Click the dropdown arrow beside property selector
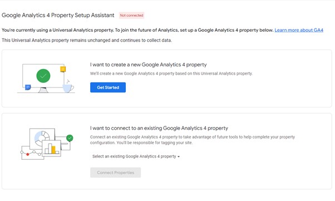The image size is (335, 201). [179, 157]
